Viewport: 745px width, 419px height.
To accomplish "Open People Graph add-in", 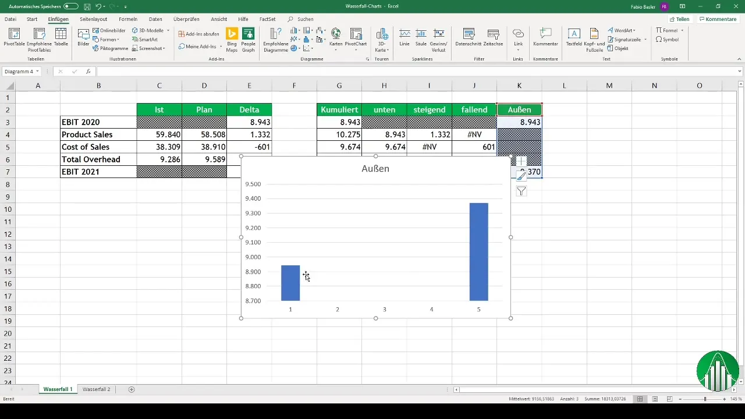I will 249,39.
